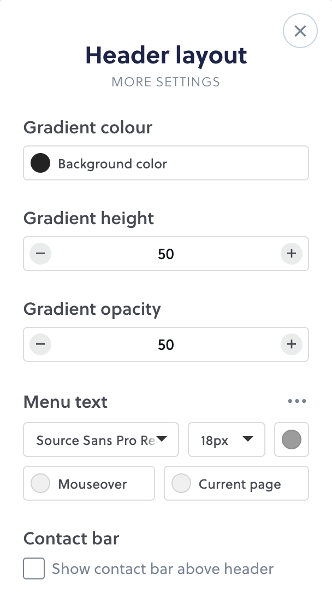The height and width of the screenshot is (598, 332).
Task: Select the menu text color swatch
Action: pyautogui.click(x=291, y=439)
